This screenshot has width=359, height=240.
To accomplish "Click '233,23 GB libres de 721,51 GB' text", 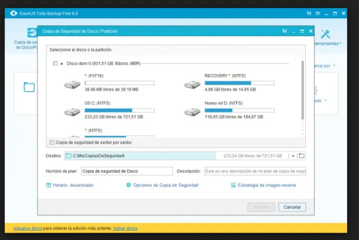I will [x=114, y=117].
